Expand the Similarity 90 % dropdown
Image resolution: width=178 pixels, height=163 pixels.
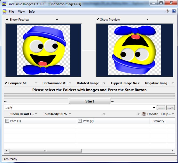click(x=58, y=114)
